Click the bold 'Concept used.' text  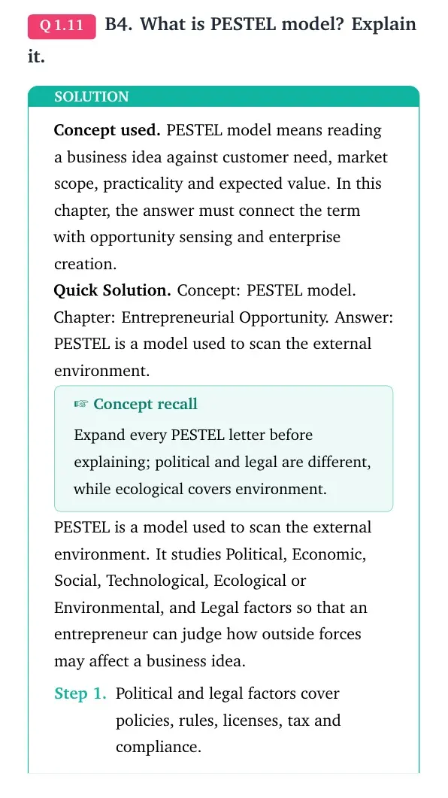point(107,130)
